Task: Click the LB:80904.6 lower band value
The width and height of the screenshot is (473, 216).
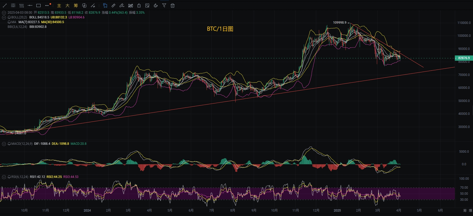Action: 76,17
